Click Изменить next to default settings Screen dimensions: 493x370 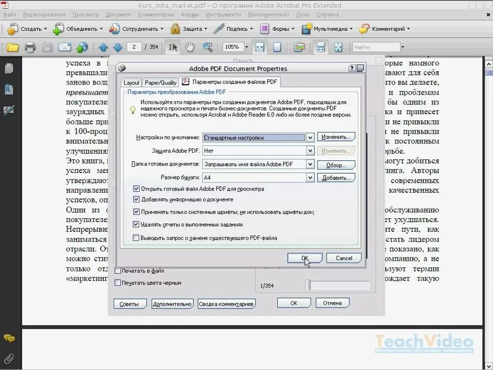pyautogui.click(x=336, y=137)
